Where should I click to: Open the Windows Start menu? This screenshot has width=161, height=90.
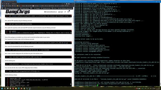(2, 88)
